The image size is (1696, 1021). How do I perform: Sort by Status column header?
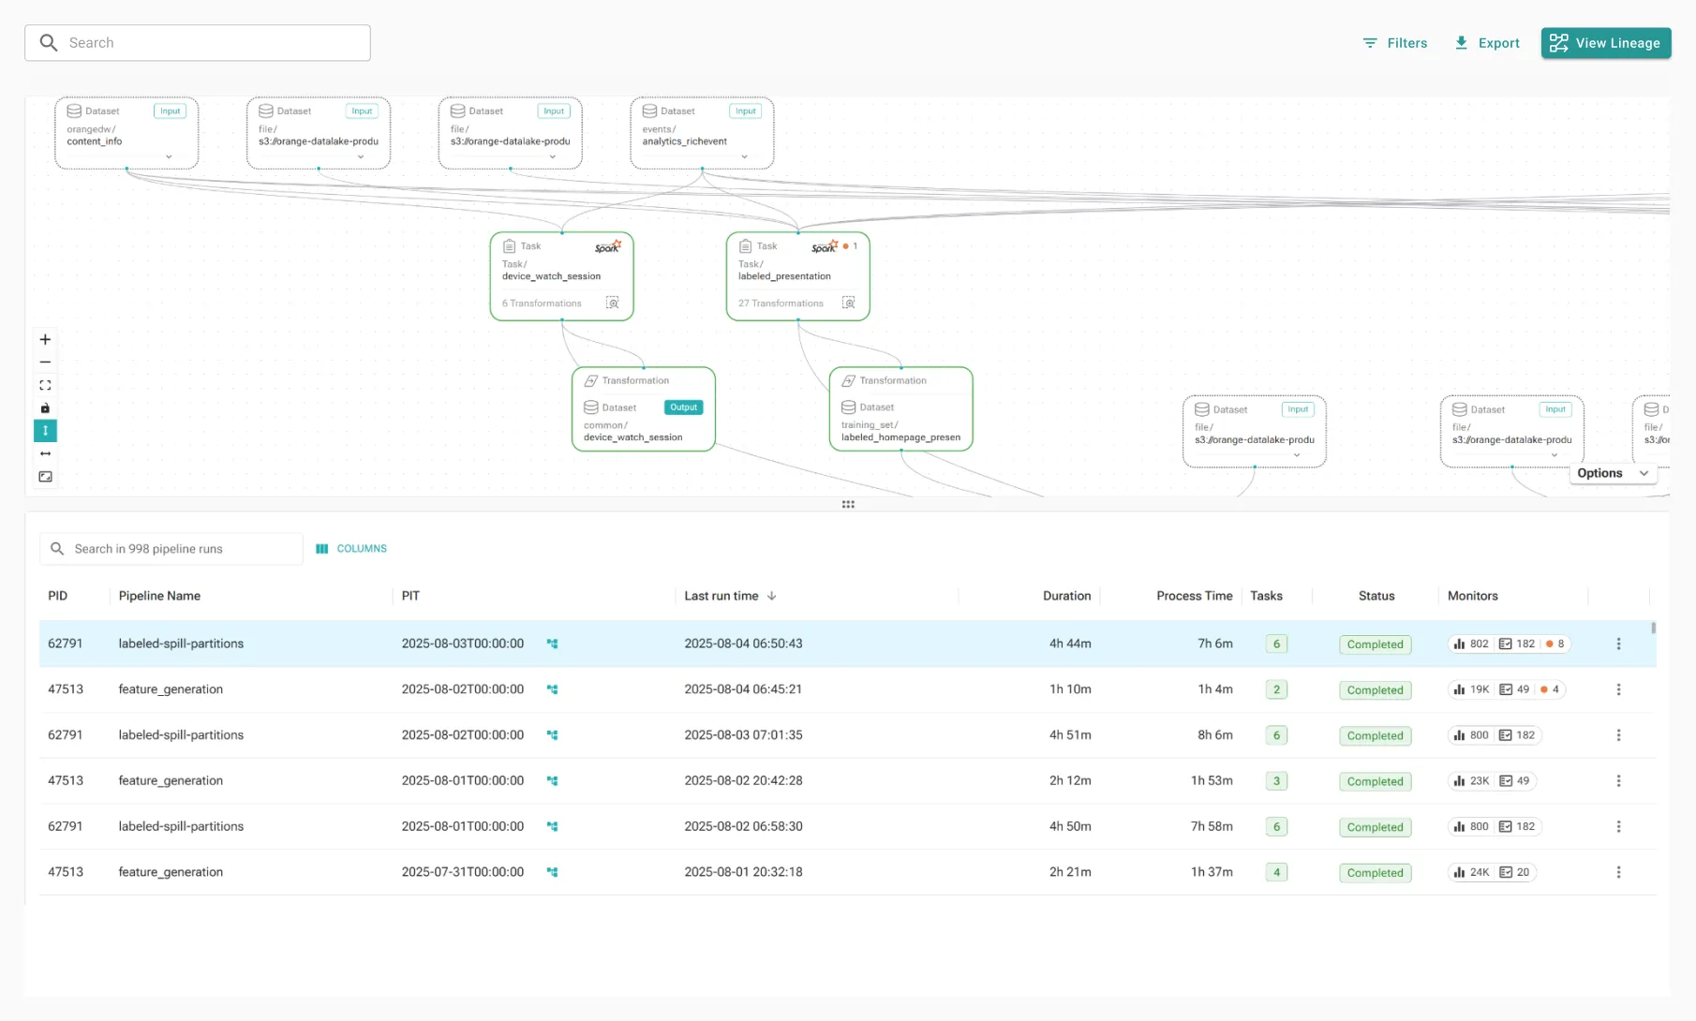point(1376,596)
